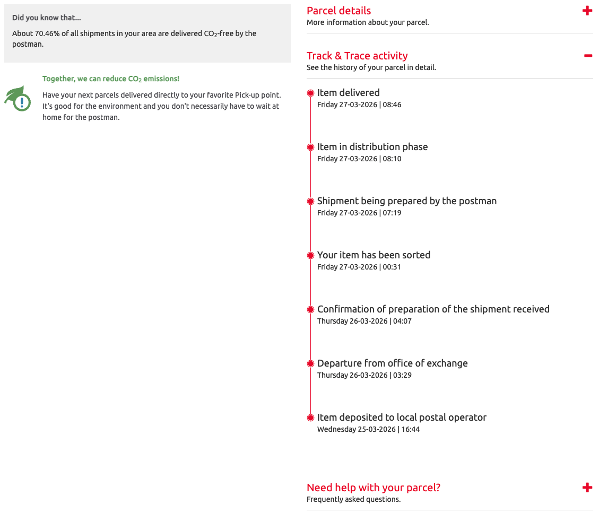Click the Did you know that info box
The image size is (599, 513).
click(147, 33)
